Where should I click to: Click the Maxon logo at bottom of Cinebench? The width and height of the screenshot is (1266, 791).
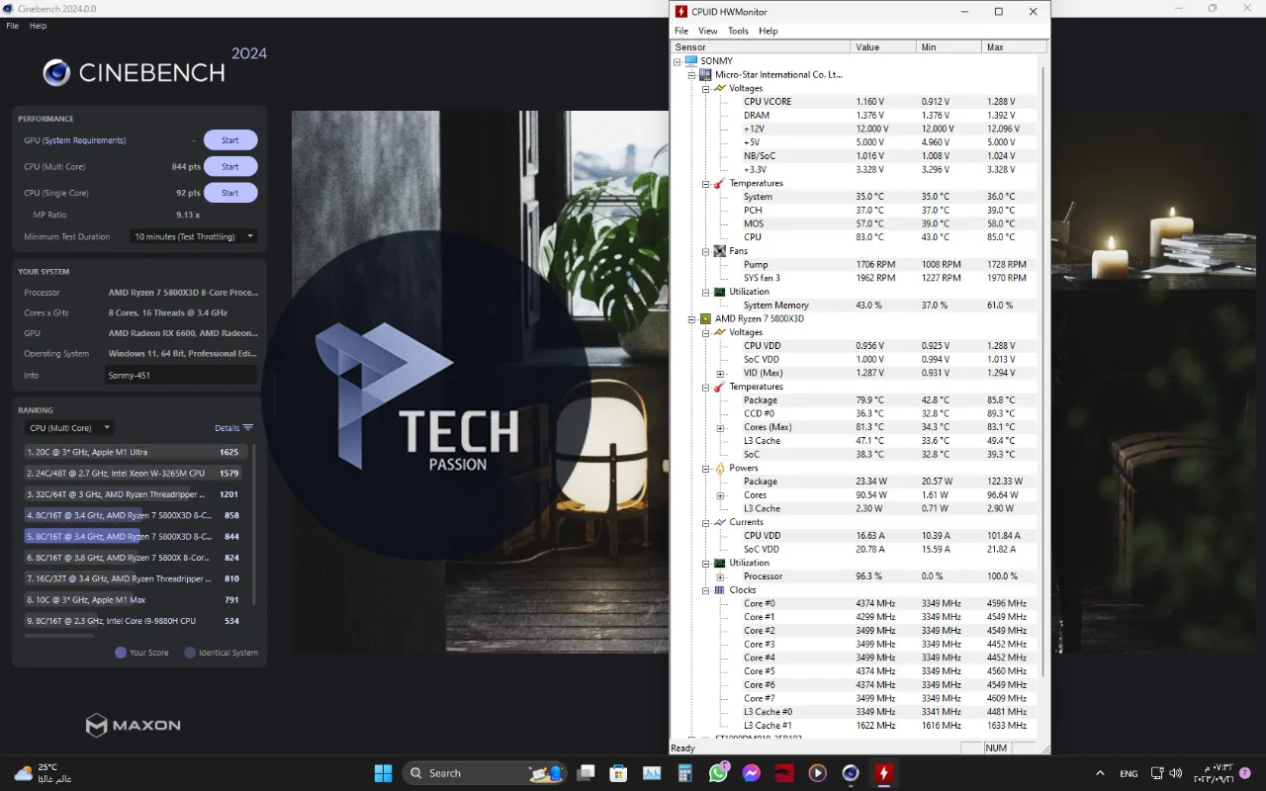(133, 726)
